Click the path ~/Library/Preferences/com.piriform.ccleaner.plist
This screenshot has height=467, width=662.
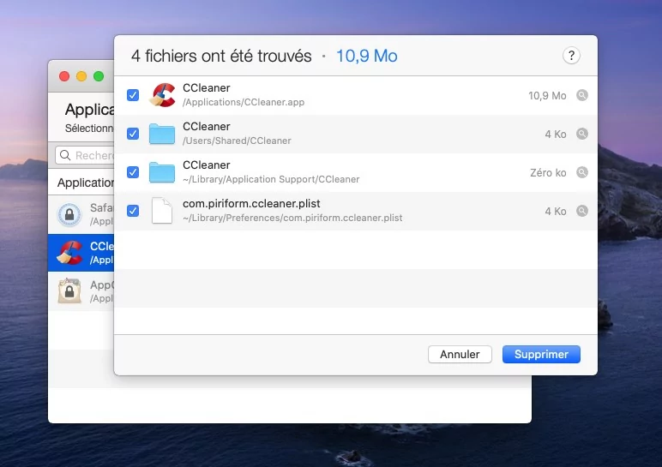pyautogui.click(x=292, y=218)
